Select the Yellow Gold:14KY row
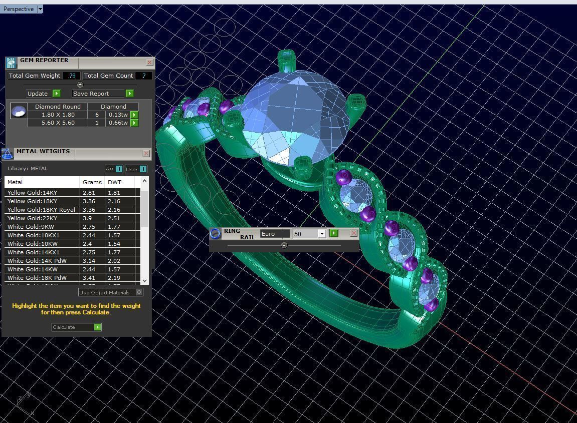Image resolution: width=577 pixels, height=423 pixels. pos(72,193)
